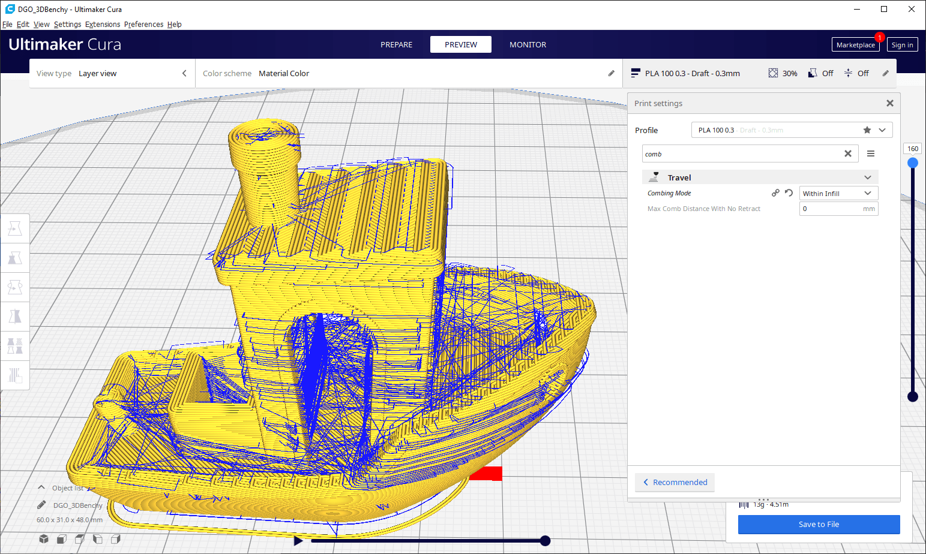Switch camera to Left side view icon

tap(97, 539)
